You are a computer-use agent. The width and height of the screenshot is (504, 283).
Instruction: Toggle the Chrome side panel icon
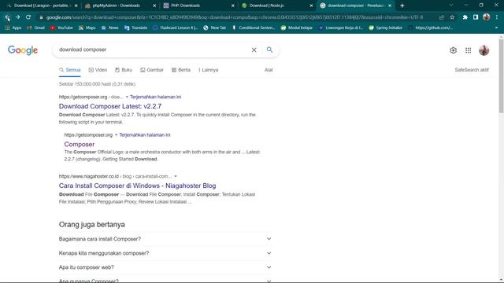pyautogui.click(x=476, y=17)
